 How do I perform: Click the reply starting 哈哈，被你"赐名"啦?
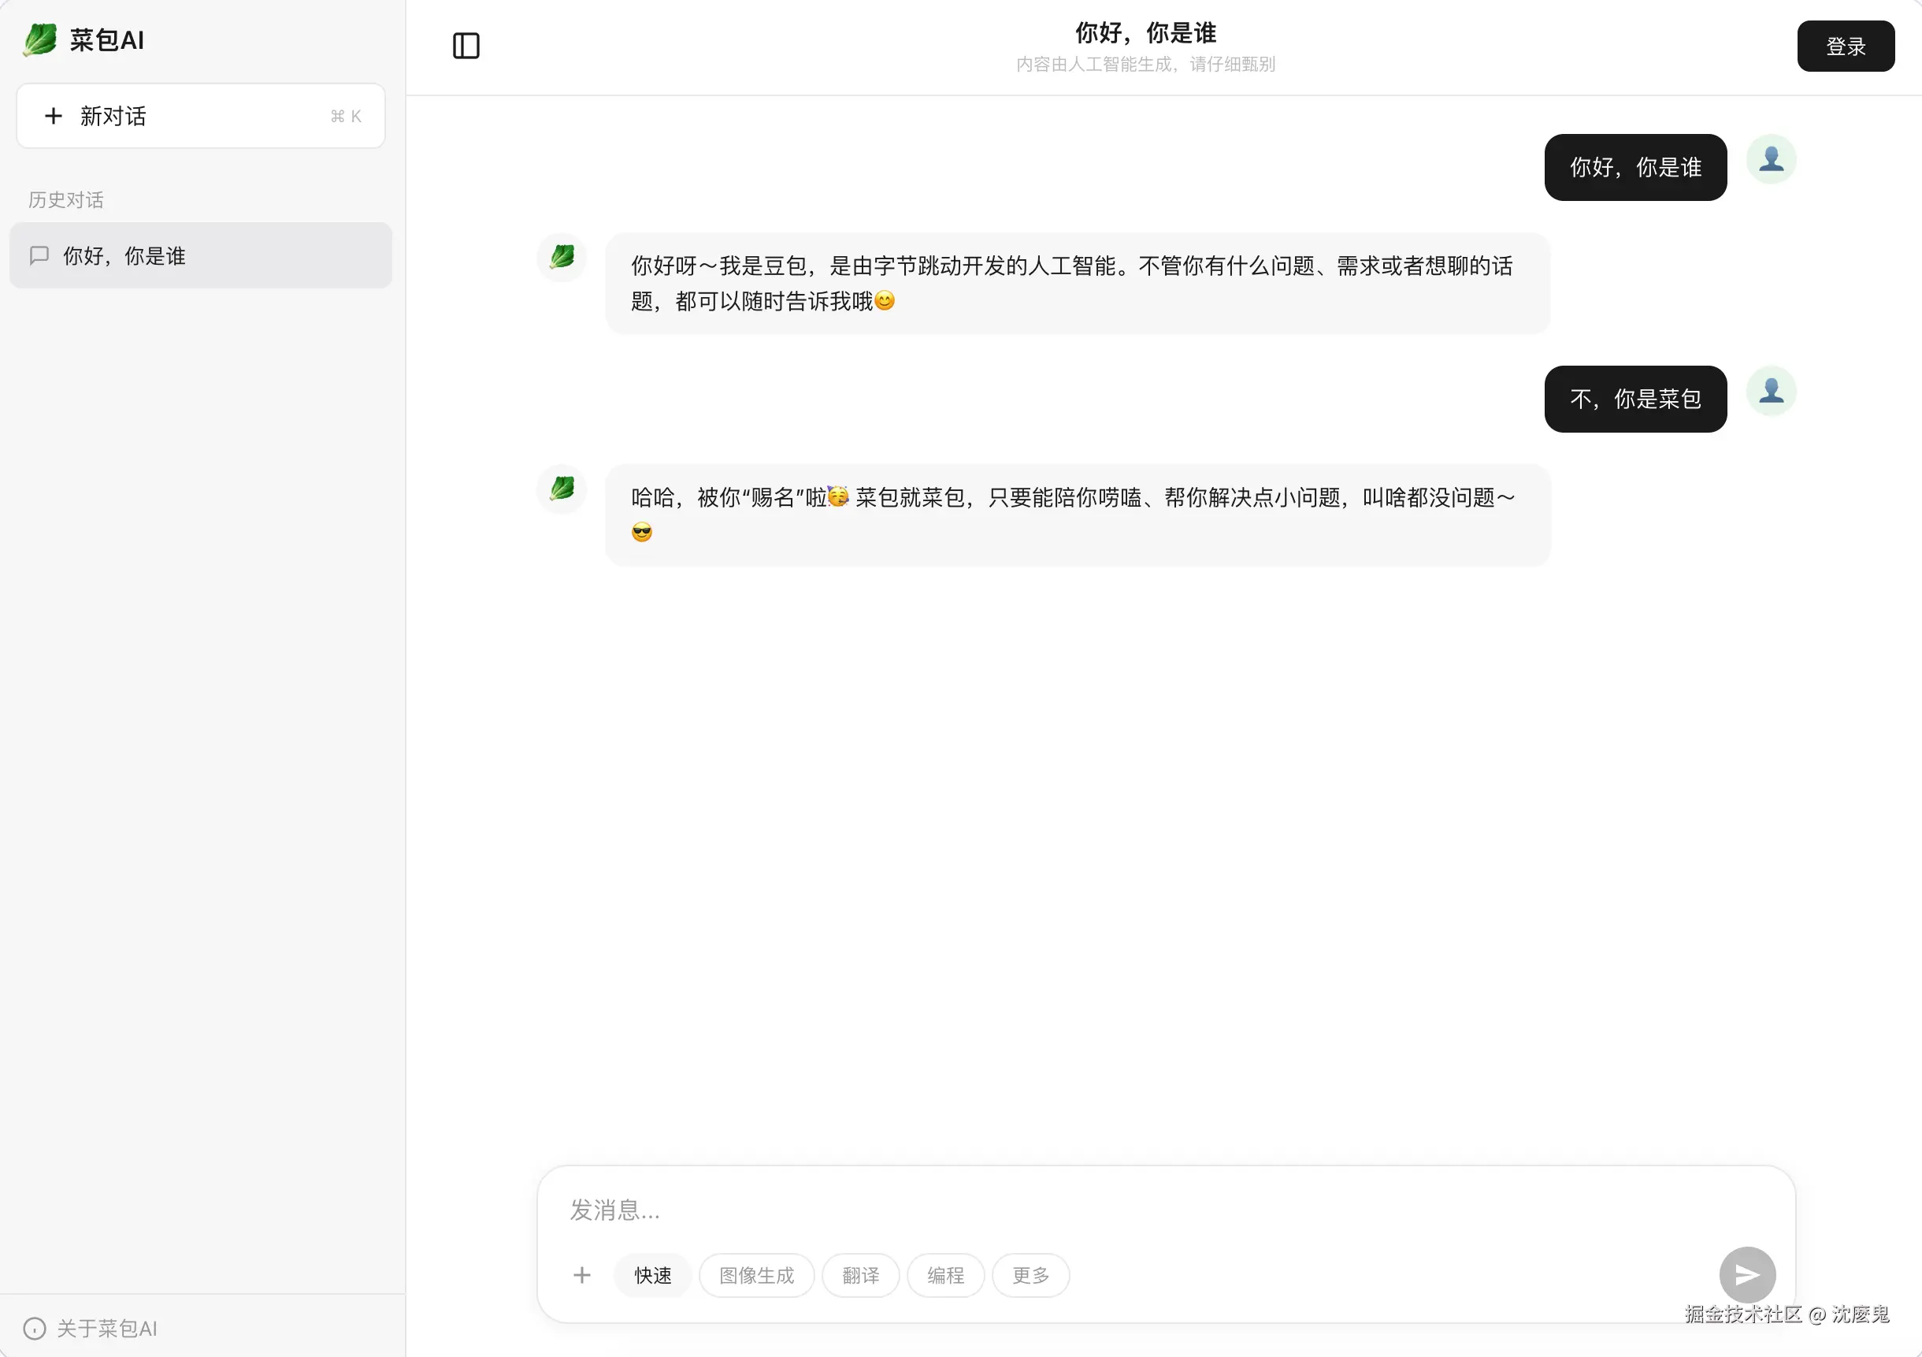pyautogui.click(x=1078, y=515)
